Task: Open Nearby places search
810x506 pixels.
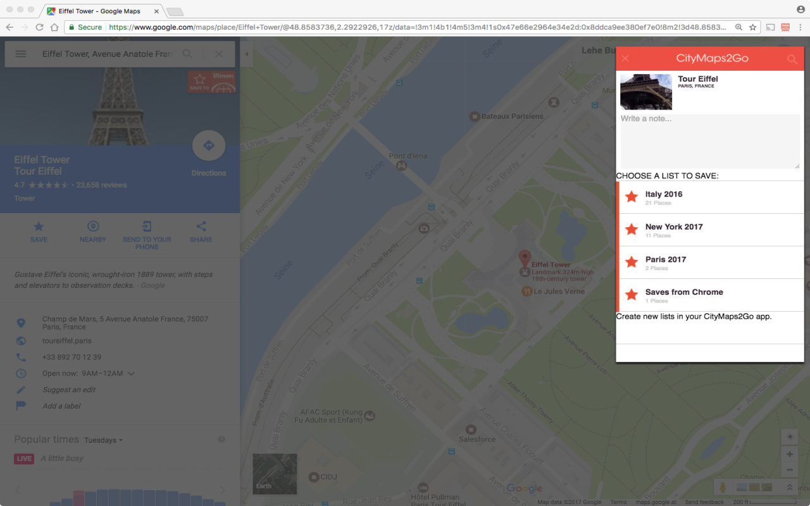Action: (x=93, y=231)
